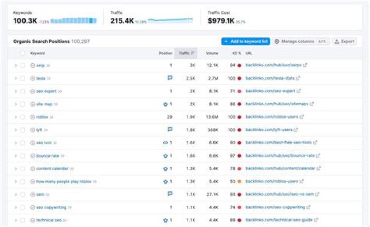Open the backlinko.com/seo-copywriting URL link

pos(275,207)
